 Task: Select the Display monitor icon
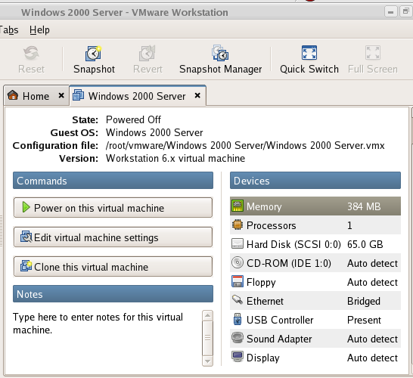pos(238,357)
